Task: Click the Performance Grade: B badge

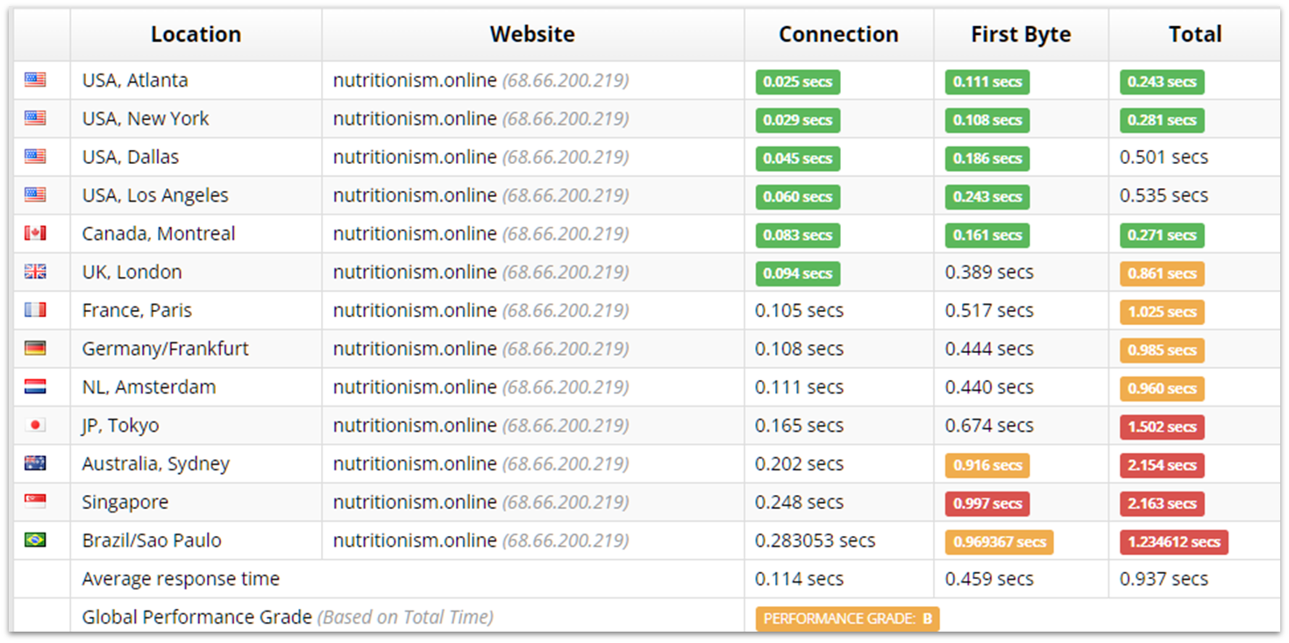Action: [847, 618]
